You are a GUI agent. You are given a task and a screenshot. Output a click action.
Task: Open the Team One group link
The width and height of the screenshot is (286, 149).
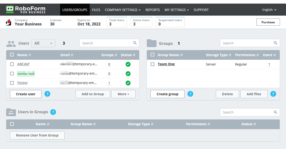166,64
